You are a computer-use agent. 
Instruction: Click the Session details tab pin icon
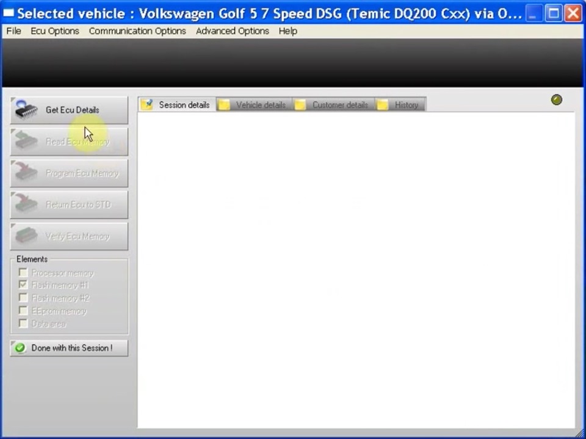pos(148,104)
